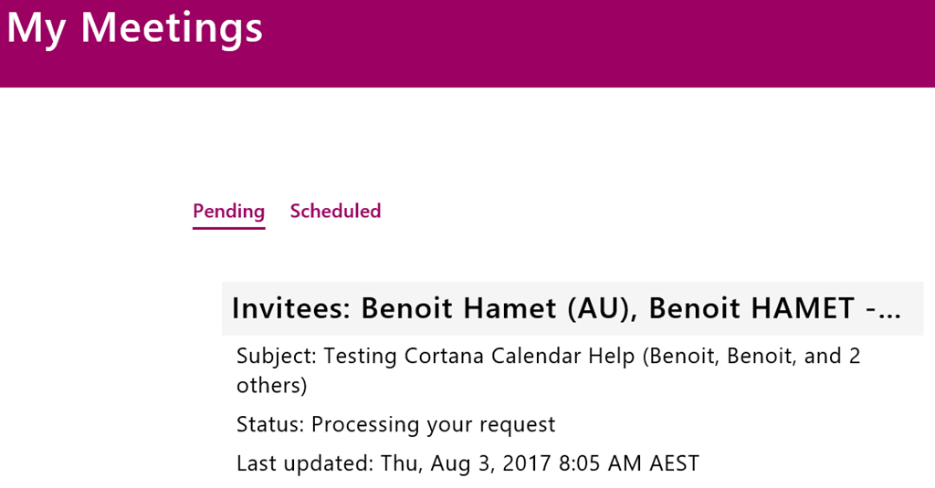Switch to the Pending tab
935x488 pixels.
coord(228,211)
